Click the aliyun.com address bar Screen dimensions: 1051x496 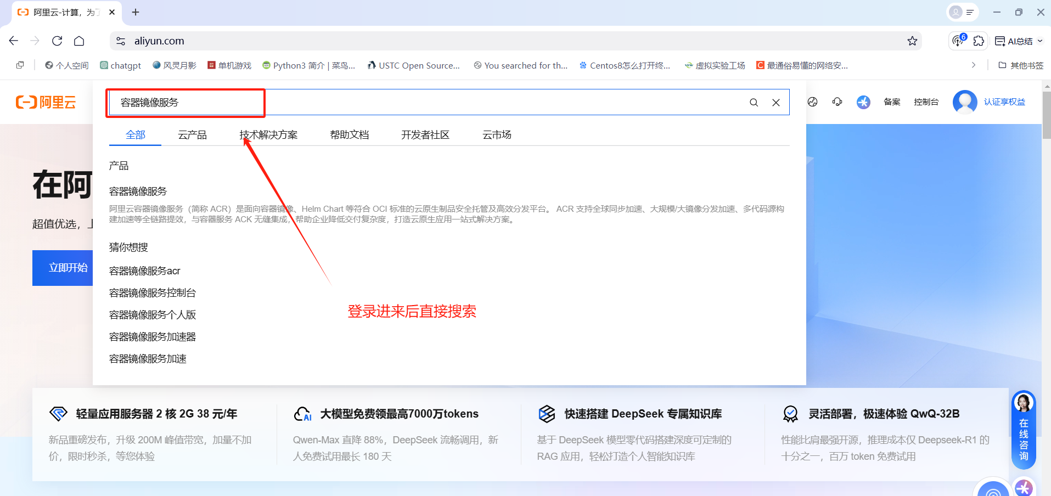tap(516, 41)
